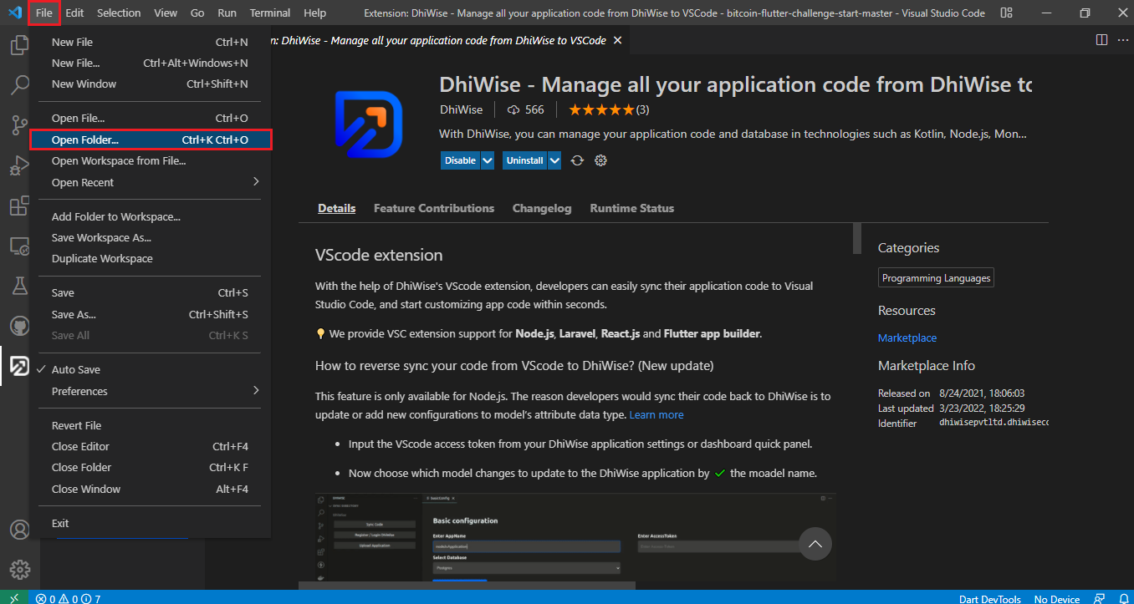
Task: Choose Exit from File menu
Action: pyautogui.click(x=150, y=523)
